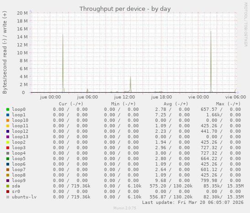Click the ubuntu-lv light gray legend swatch
250x213 pixels.
(8, 197)
